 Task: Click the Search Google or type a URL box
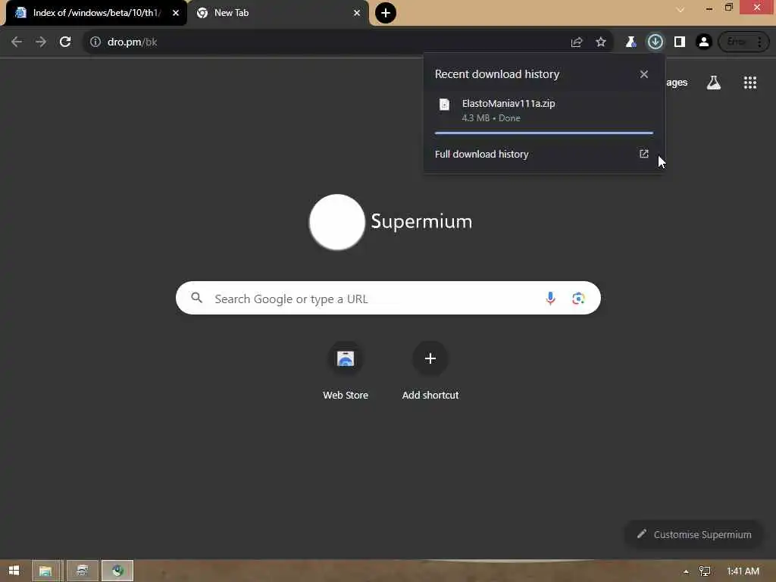coord(388,298)
